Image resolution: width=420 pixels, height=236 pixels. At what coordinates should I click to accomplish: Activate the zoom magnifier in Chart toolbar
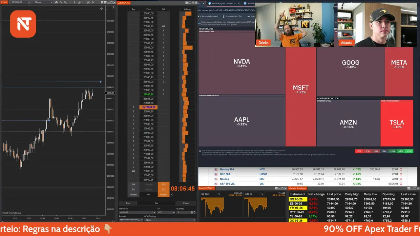click(66, 2)
